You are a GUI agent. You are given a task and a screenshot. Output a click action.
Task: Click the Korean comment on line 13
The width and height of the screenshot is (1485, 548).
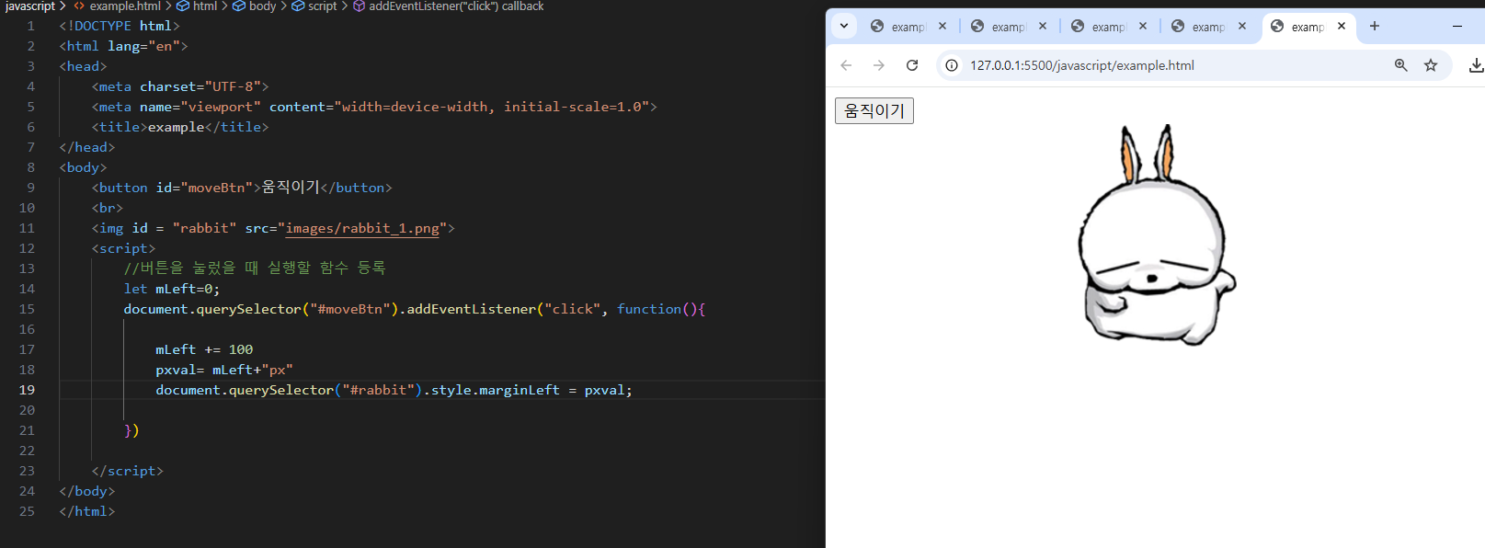[x=255, y=268]
